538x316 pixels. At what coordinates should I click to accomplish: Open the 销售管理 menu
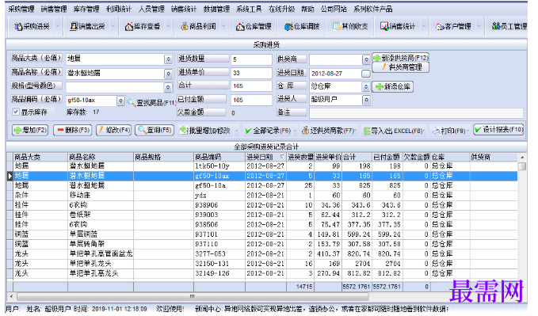pos(54,9)
